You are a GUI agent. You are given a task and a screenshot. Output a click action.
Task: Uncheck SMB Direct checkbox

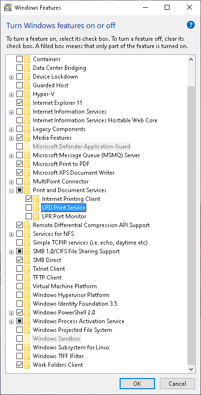pos(20,260)
